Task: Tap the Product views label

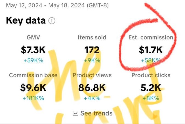Action: click(92, 75)
